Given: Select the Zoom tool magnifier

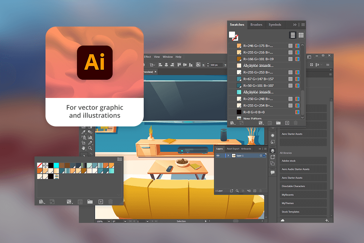Looking at the screenshot, I should (90, 148).
